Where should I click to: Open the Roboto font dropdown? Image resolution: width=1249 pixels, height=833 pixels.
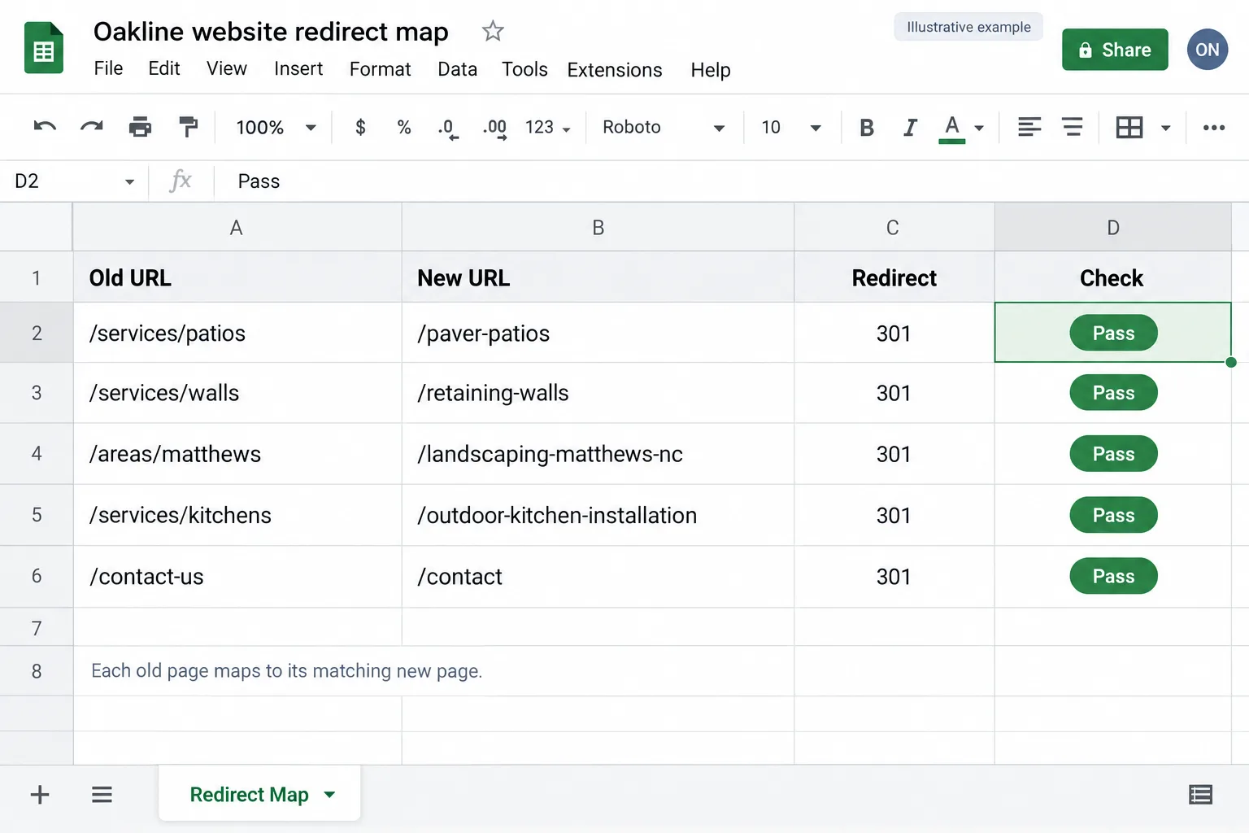(x=664, y=128)
